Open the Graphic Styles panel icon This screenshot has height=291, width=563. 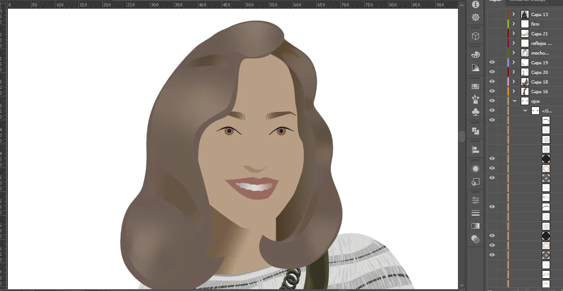pos(475,182)
